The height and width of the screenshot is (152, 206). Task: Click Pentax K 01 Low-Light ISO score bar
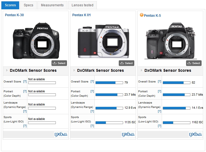click(109, 123)
